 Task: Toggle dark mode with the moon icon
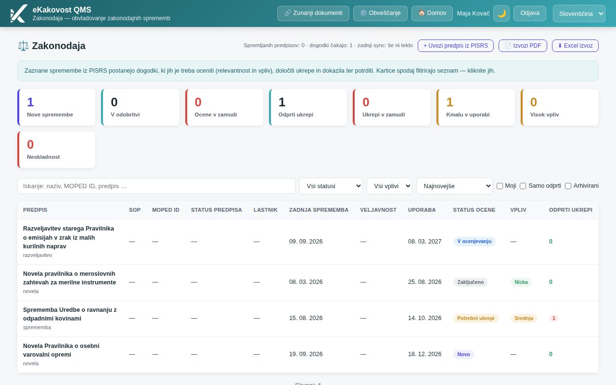pyautogui.click(x=501, y=13)
